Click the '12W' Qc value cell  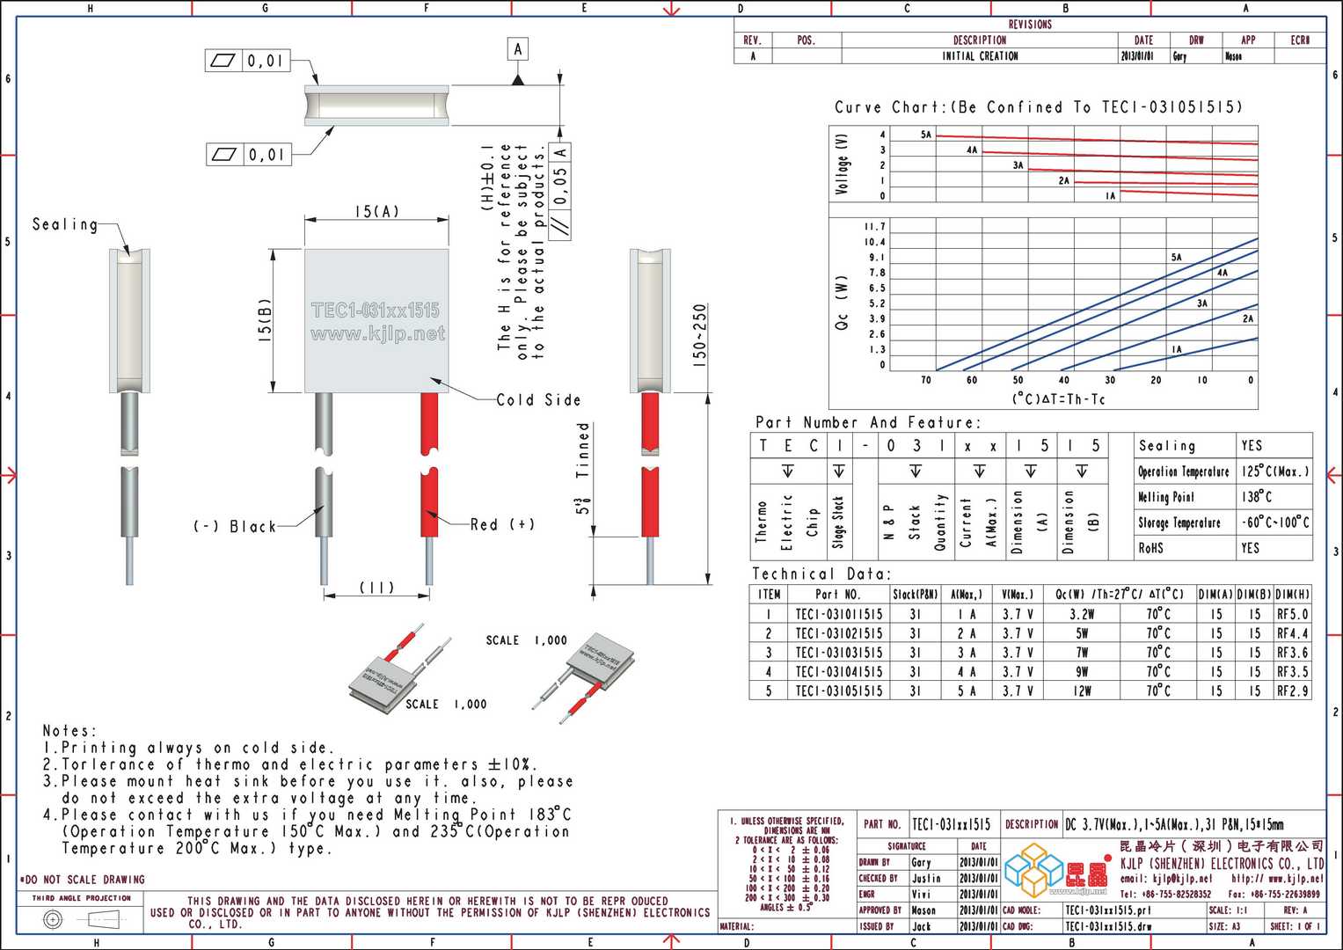click(1082, 691)
